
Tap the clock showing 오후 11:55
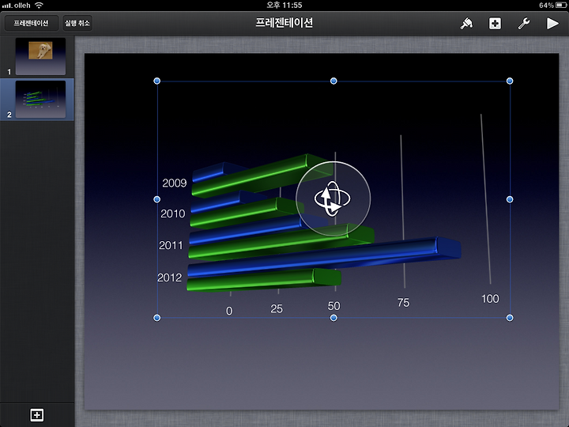coord(284,5)
